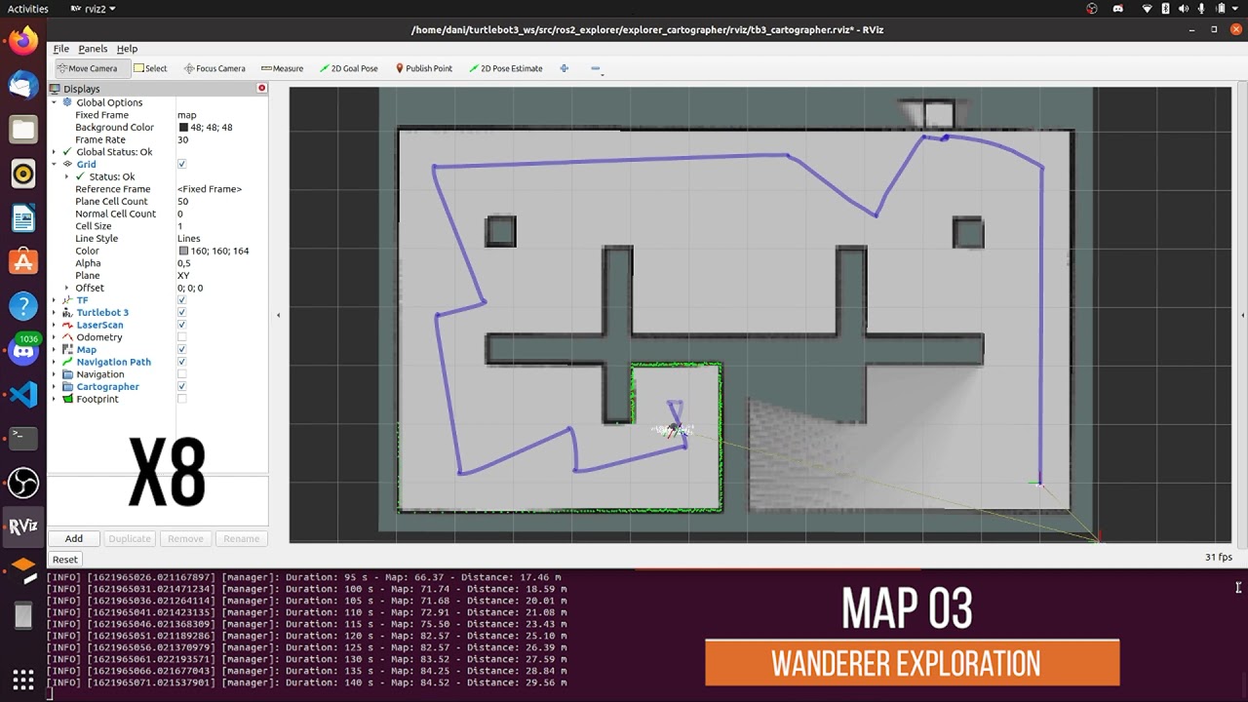This screenshot has height=702, width=1248.
Task: Toggle the Navigation Path checkbox
Action: point(181,362)
